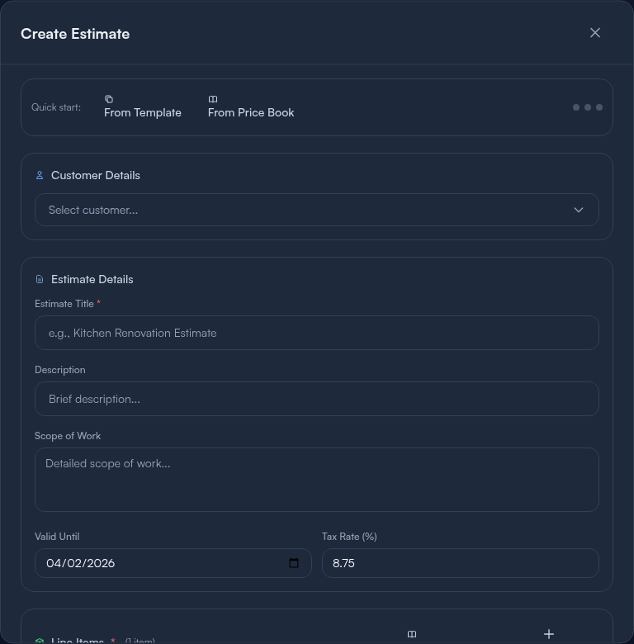This screenshot has height=644, width=634.
Task: Start estimate From Price Book
Action: 251,112
